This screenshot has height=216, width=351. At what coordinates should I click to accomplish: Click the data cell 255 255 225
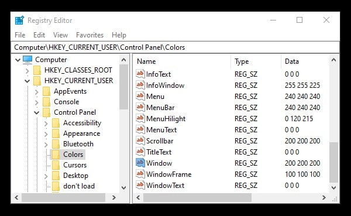302,85
